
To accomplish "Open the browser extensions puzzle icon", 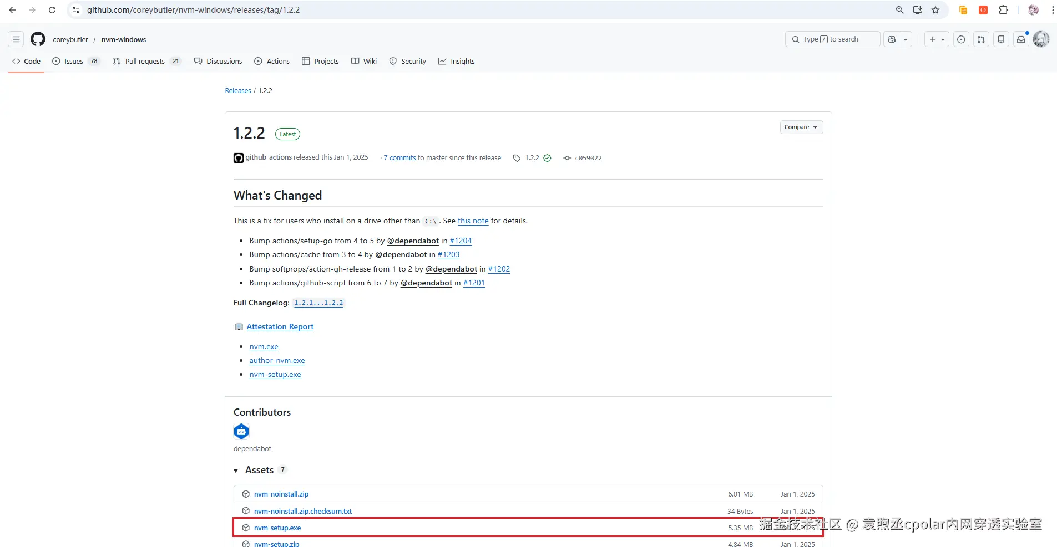I will click(1003, 10).
